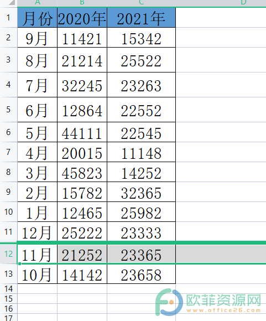This screenshot has width=266, height=321.
Task: Click the cell containing 25522
Action: point(141,60)
